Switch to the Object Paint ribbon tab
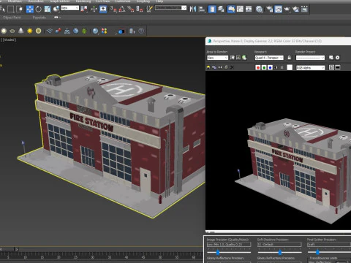The image size is (351, 263). tap(12, 18)
